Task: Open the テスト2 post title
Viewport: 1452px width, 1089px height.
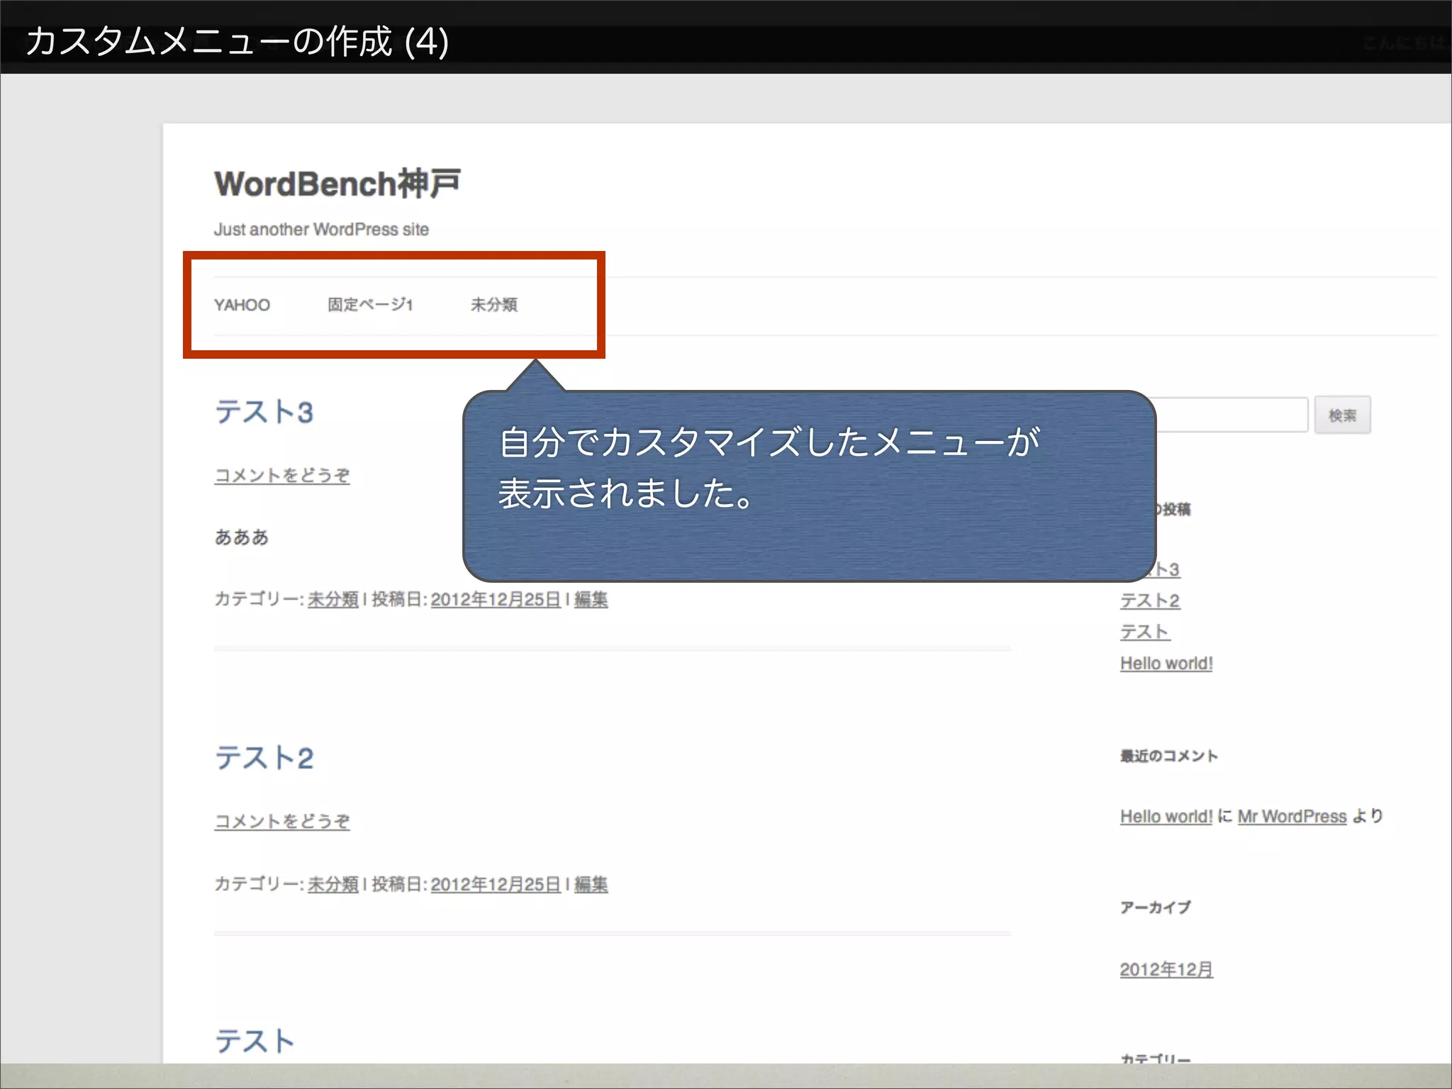Action: 264,758
